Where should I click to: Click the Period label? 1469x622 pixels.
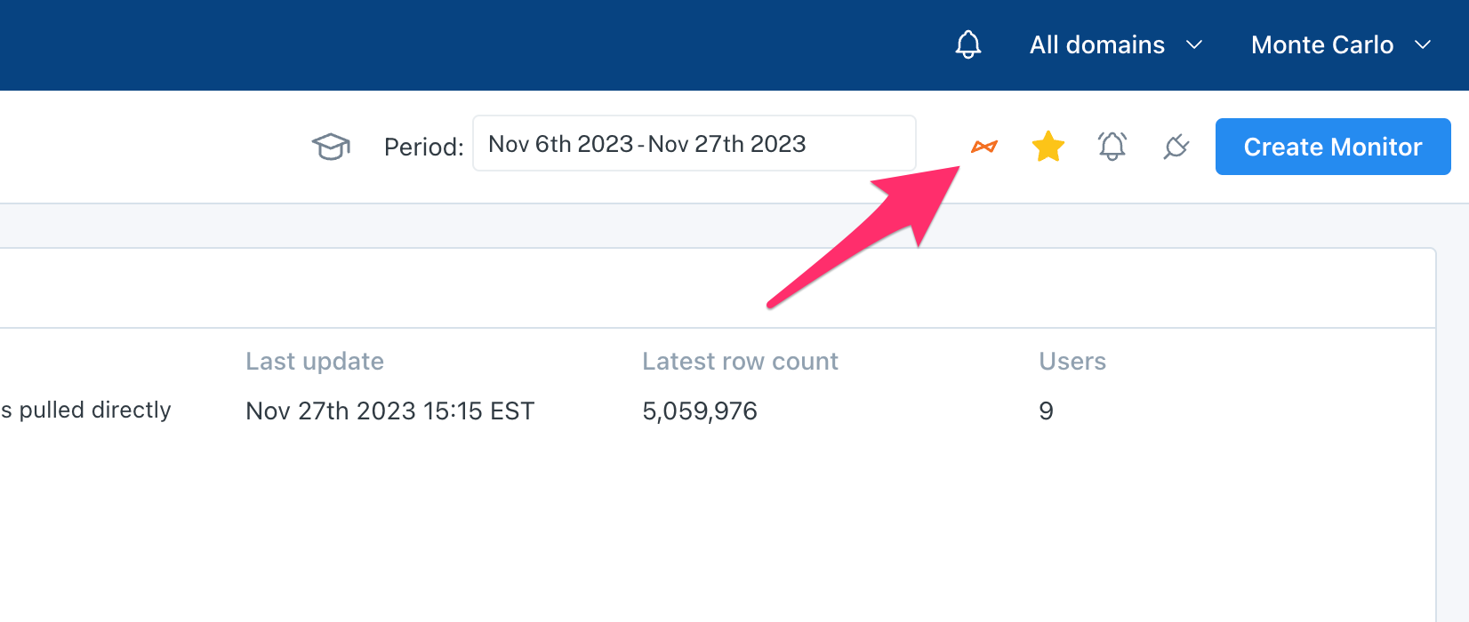[x=423, y=148]
